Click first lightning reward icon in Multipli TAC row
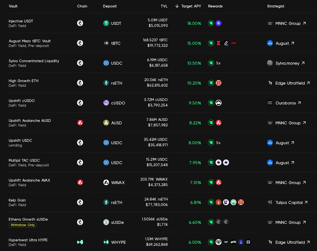Viewport: 317px width, 251px height. click(218, 162)
